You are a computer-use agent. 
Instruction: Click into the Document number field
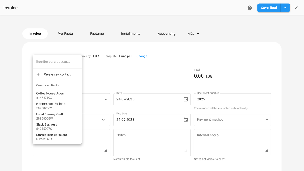[x=232, y=99]
